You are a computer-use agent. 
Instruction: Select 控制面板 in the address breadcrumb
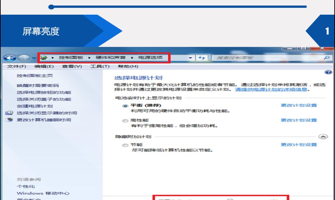point(71,58)
